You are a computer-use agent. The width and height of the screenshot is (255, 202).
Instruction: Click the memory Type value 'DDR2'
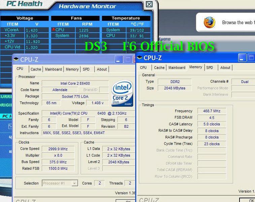175,82
